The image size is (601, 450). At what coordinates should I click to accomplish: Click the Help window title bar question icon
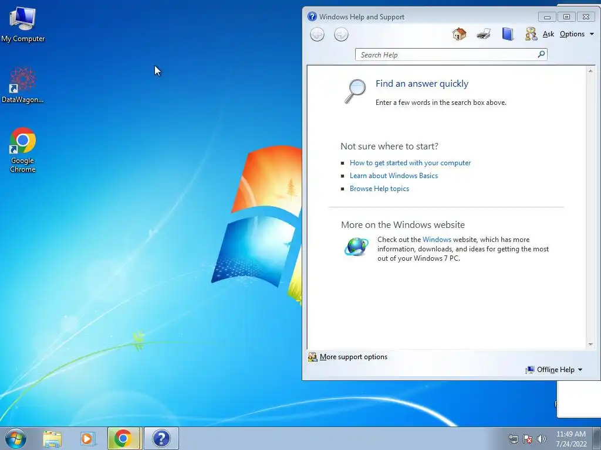point(312,16)
